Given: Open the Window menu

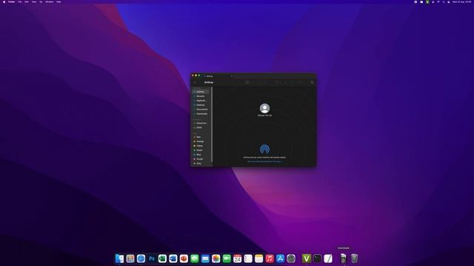Looking at the screenshot, I should click(50, 1).
